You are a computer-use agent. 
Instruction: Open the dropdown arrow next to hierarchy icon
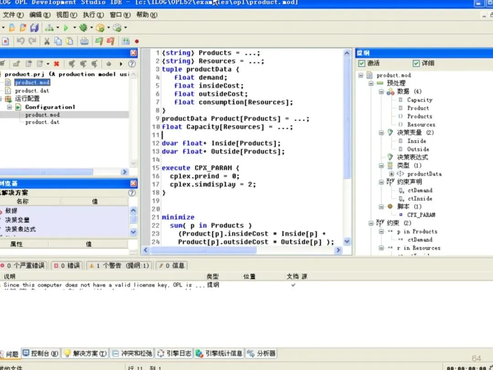58,28
